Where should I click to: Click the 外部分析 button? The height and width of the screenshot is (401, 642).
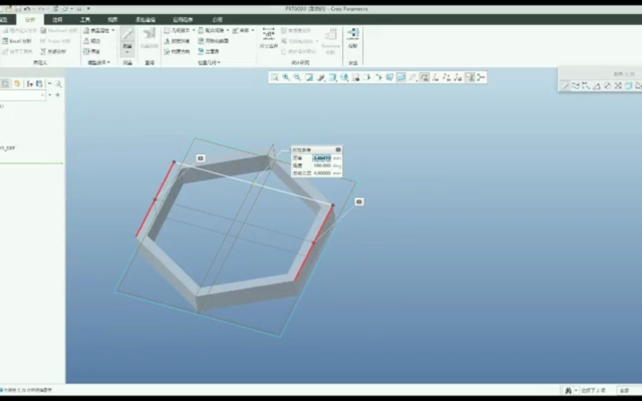click(53, 51)
